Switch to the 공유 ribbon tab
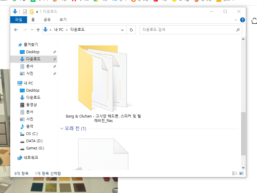 [47, 20]
